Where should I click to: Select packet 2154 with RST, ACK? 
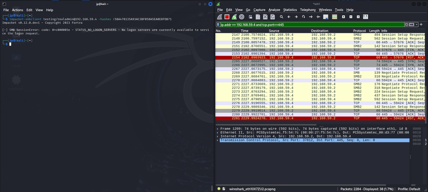320,58
